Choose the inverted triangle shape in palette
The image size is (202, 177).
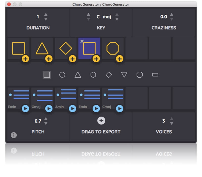[x=124, y=75]
